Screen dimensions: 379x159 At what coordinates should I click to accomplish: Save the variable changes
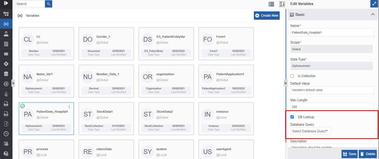click(350, 154)
